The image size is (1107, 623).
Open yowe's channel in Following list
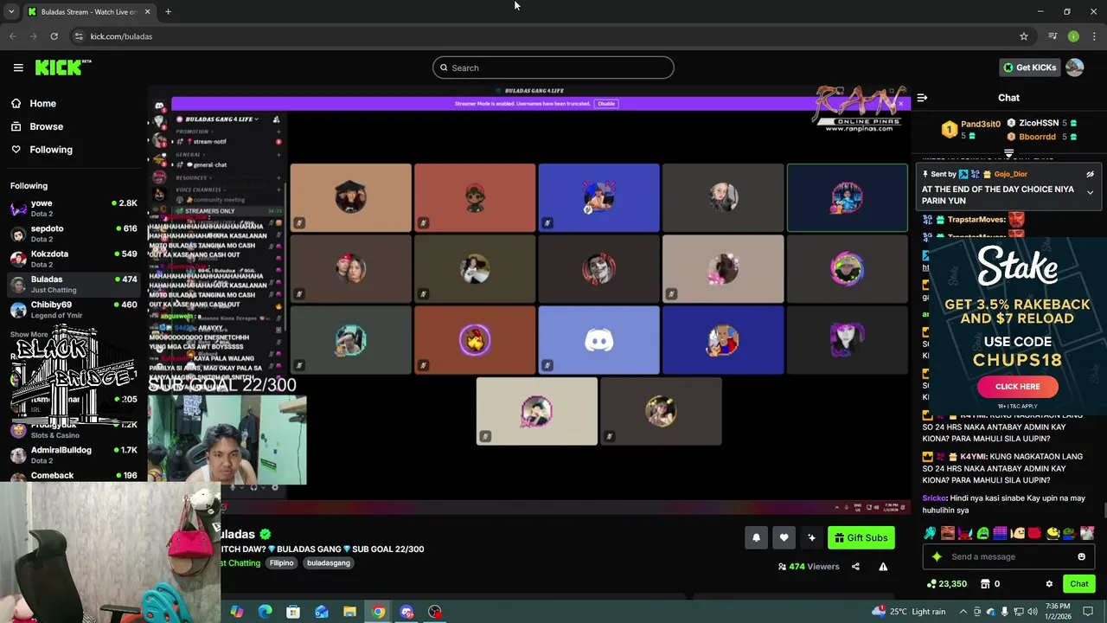[74, 208]
